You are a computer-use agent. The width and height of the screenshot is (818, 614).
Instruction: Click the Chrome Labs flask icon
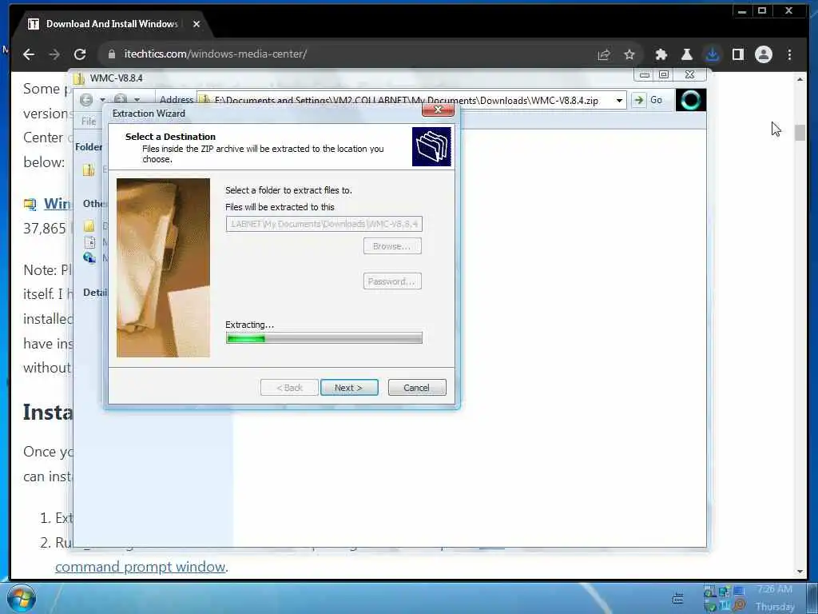click(x=686, y=54)
